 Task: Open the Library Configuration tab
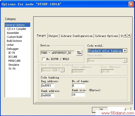[x=77, y=36]
